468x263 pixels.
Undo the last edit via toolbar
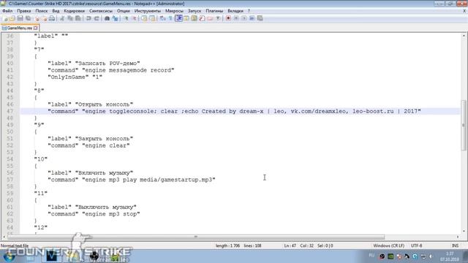(x=88, y=18)
